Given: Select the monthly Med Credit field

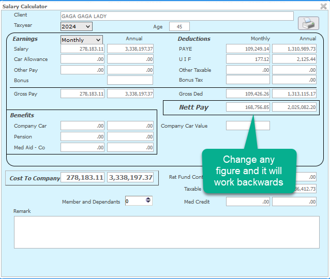Looking at the screenshot, I should [248, 202].
